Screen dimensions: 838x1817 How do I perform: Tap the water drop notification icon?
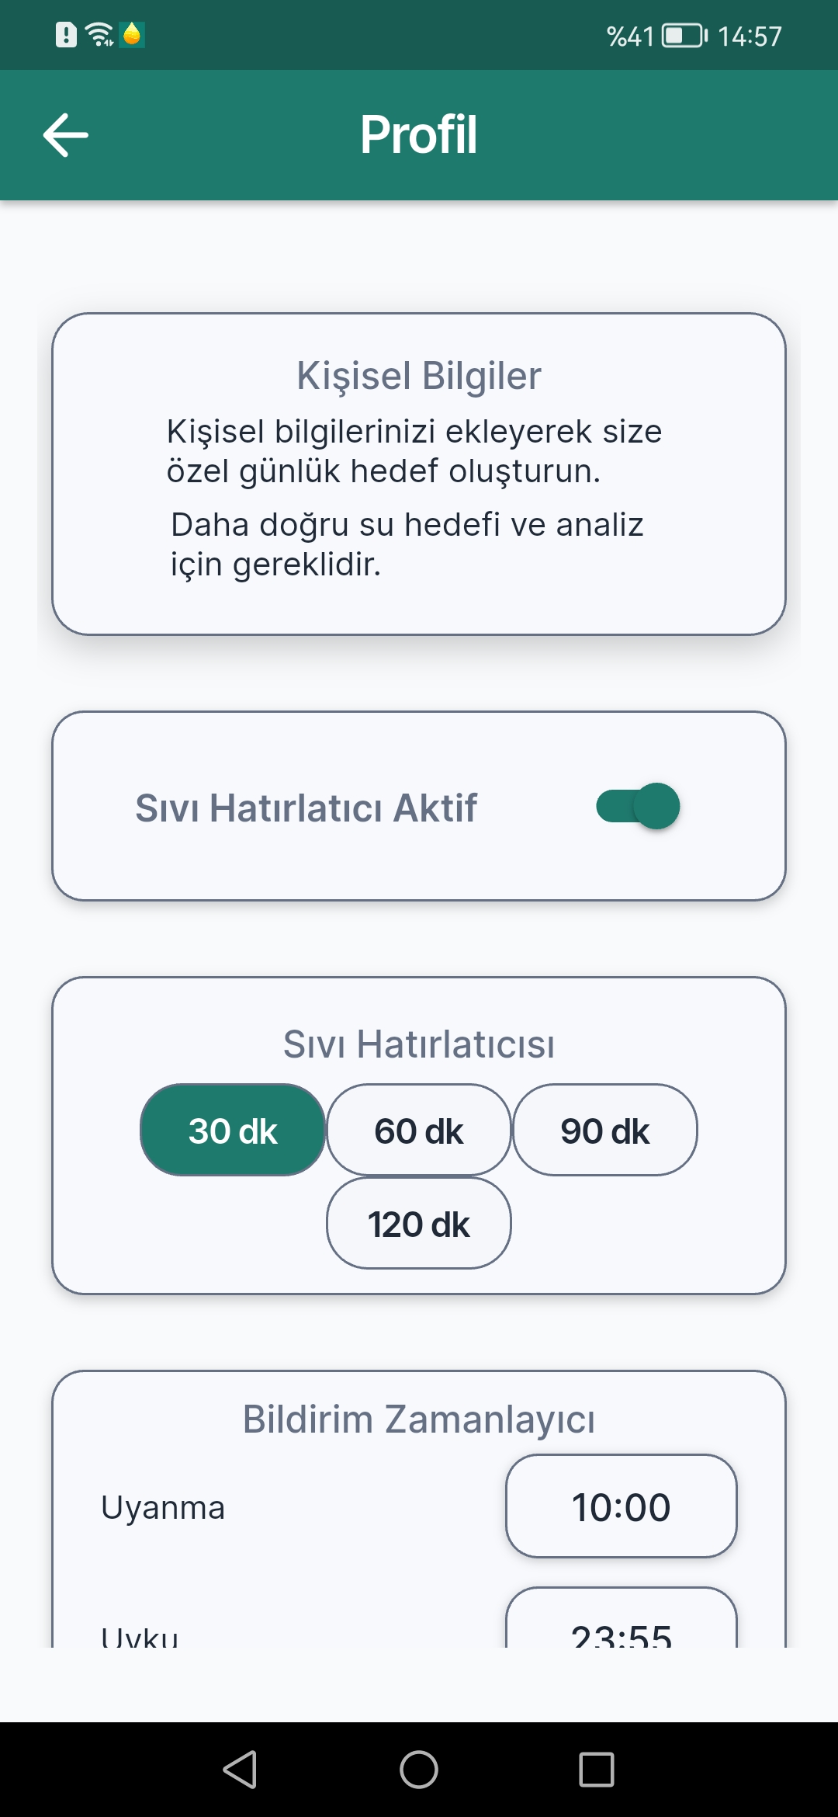(132, 35)
